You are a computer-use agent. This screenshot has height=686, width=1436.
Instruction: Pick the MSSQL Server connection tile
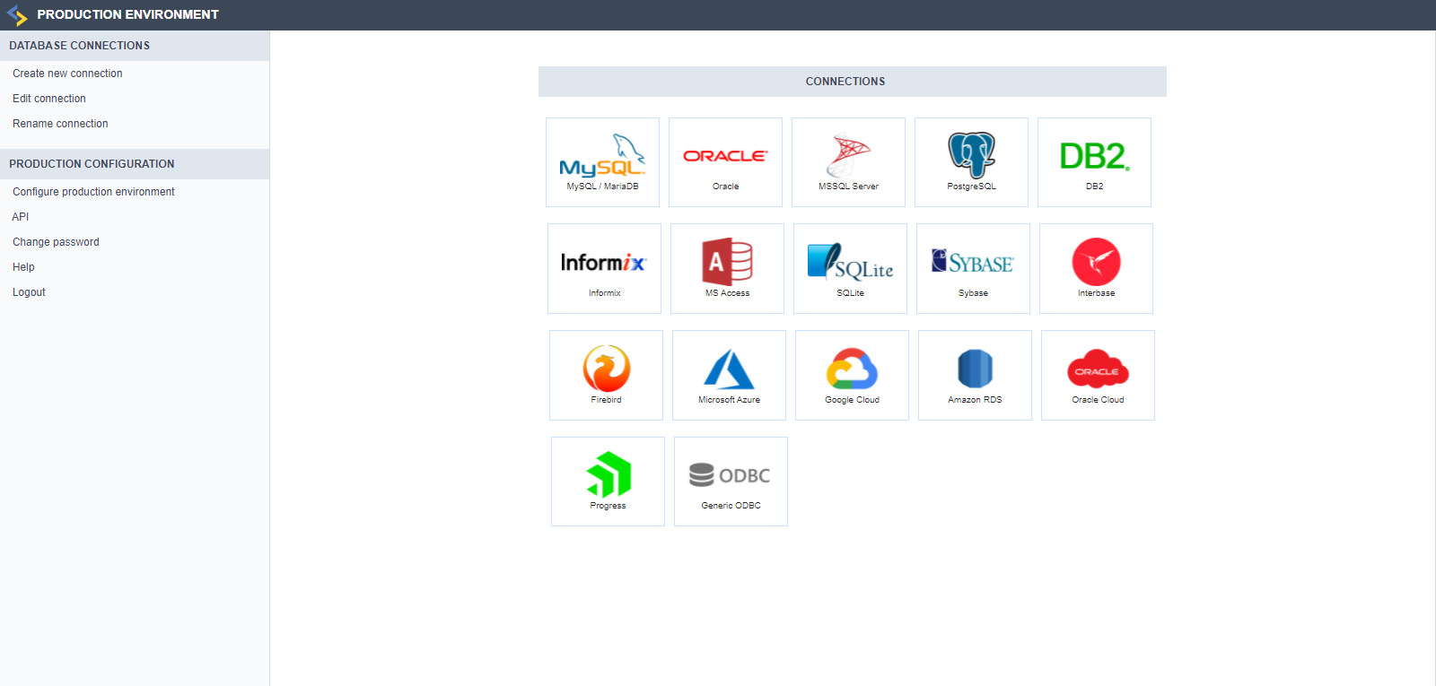(x=848, y=162)
